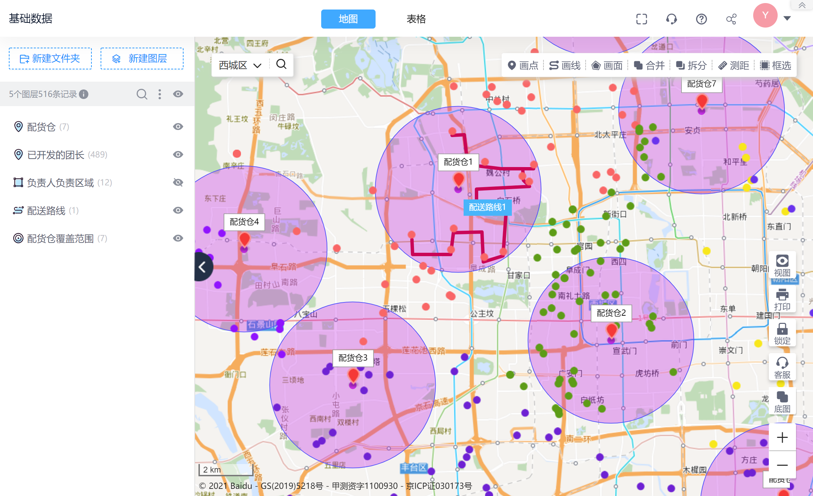Select the 框选 box select tool
Viewport: 813px width, 496px height.
776,65
